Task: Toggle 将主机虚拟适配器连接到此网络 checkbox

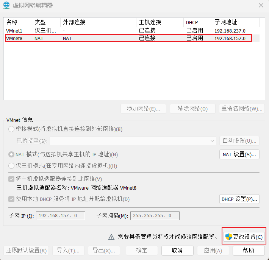Action: click(x=11, y=179)
